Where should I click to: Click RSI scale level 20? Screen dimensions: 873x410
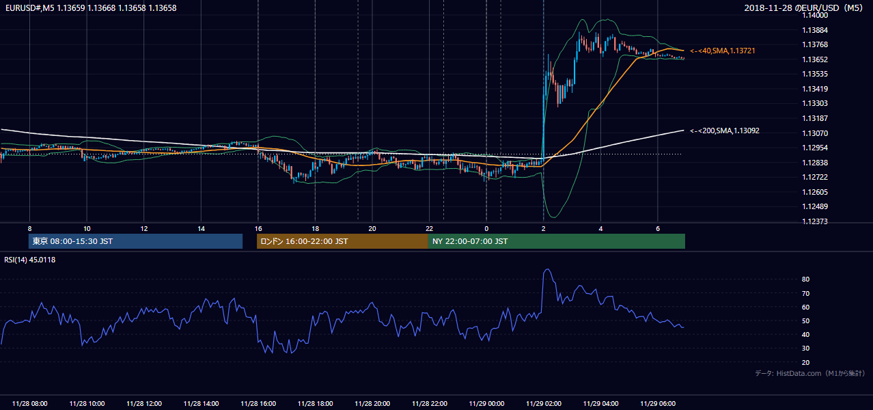click(x=806, y=362)
